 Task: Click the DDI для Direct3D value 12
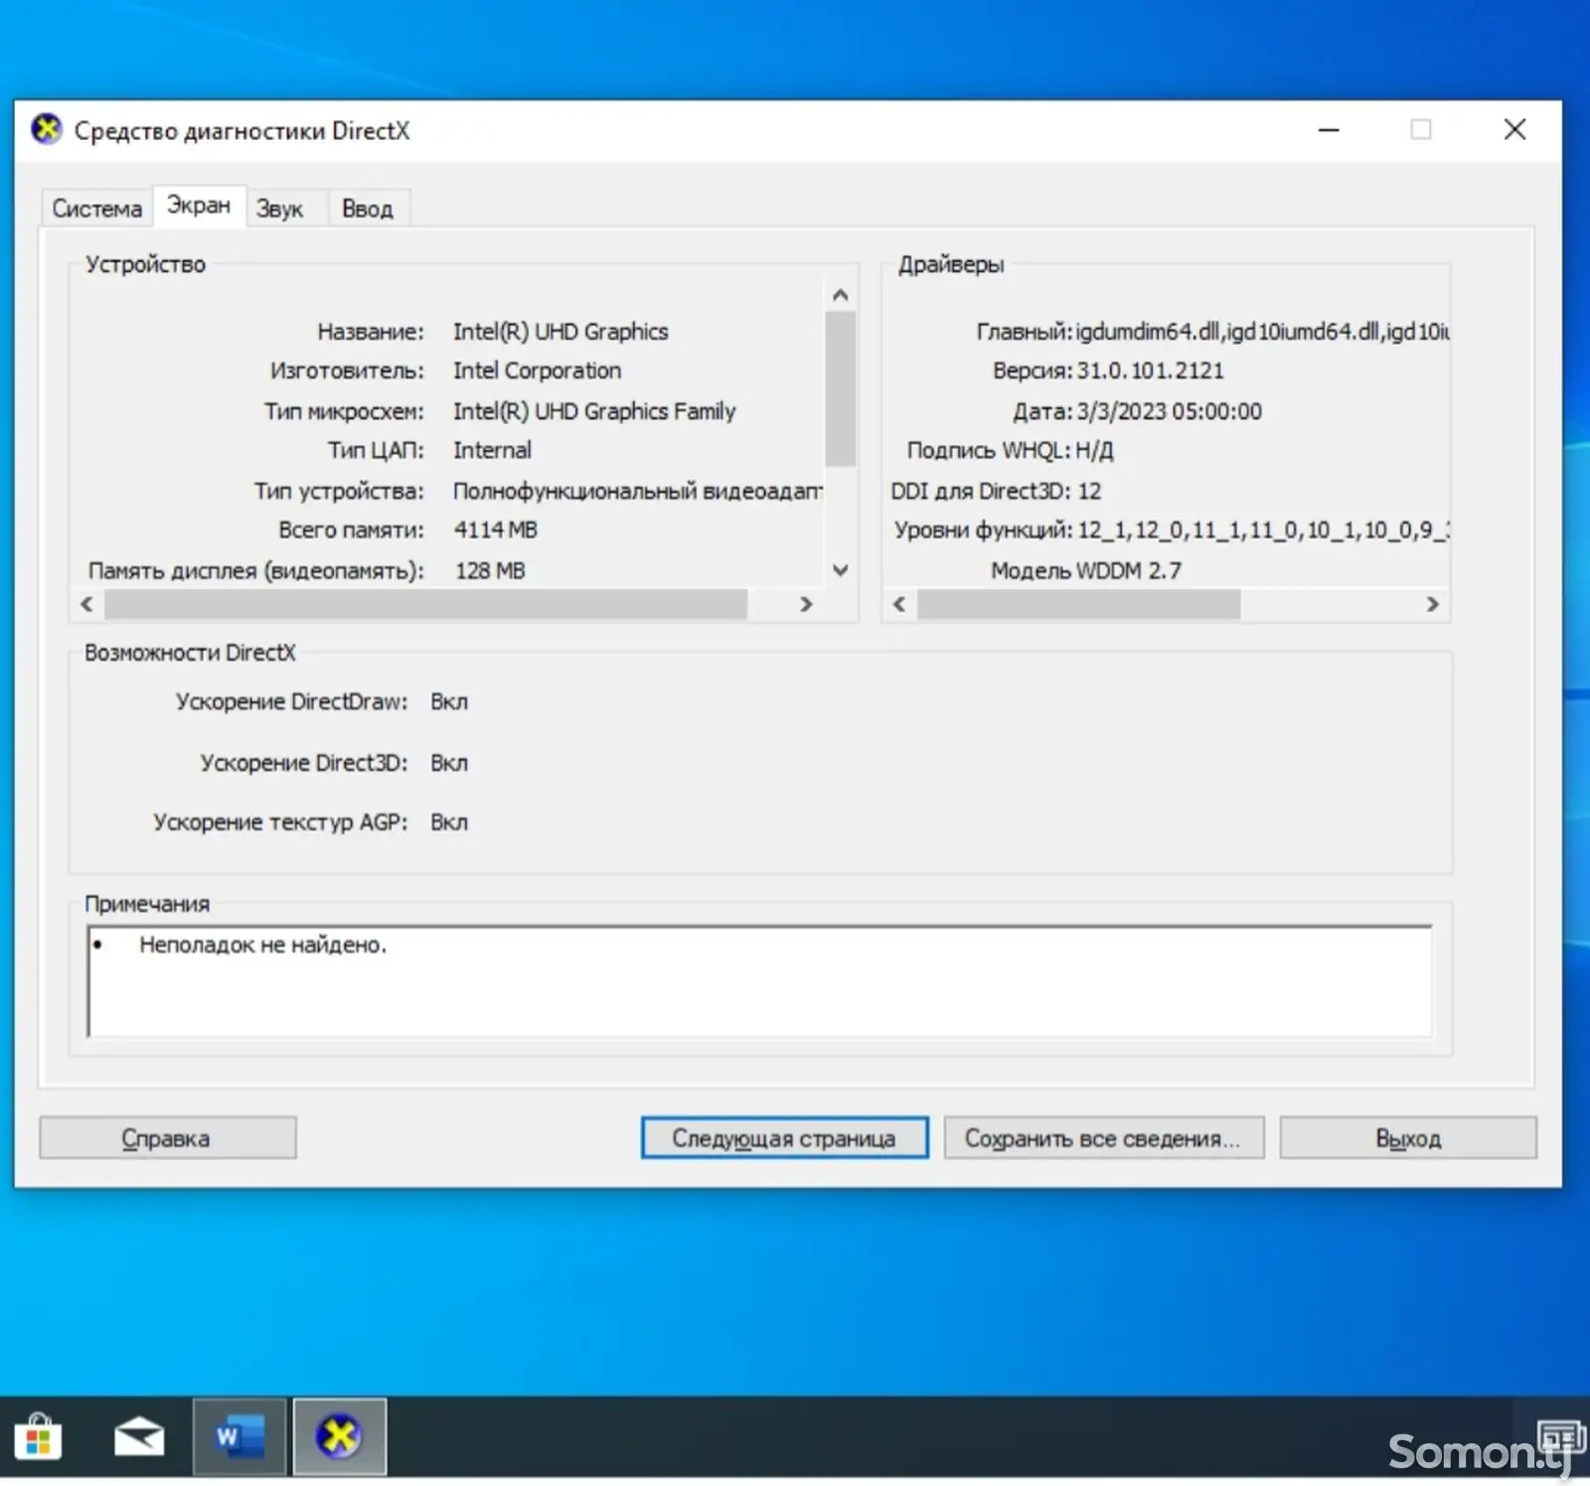coord(1089,491)
